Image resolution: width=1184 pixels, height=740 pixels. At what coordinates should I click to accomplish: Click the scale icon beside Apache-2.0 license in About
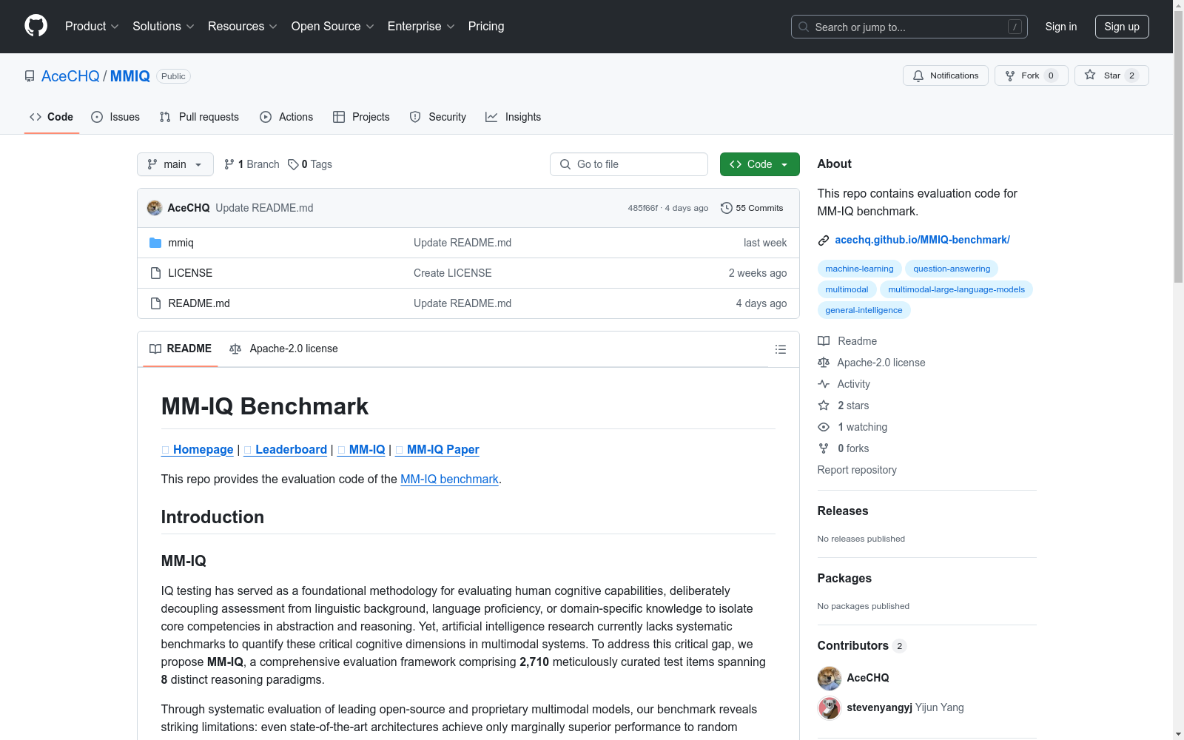click(x=824, y=363)
